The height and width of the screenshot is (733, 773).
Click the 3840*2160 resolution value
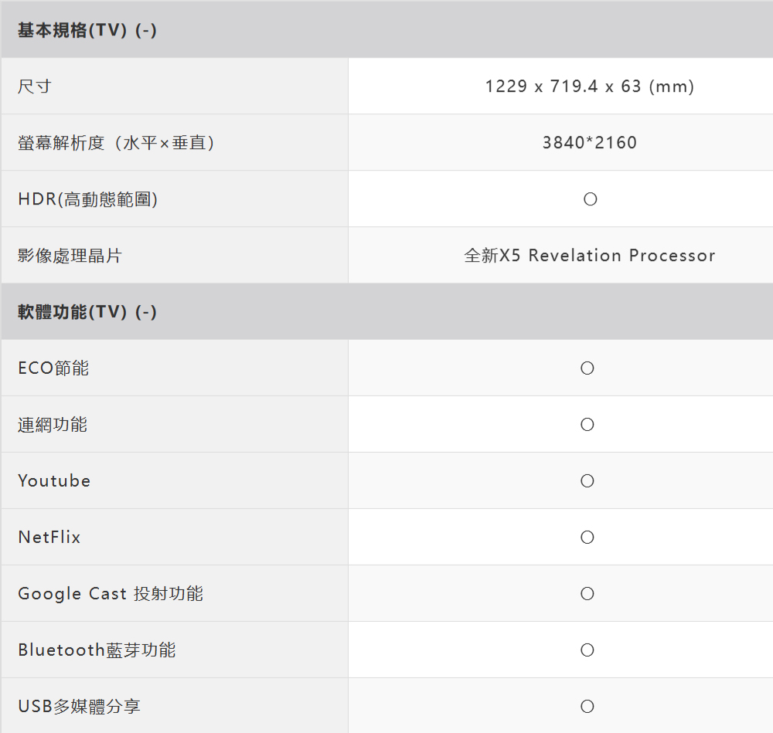589,143
